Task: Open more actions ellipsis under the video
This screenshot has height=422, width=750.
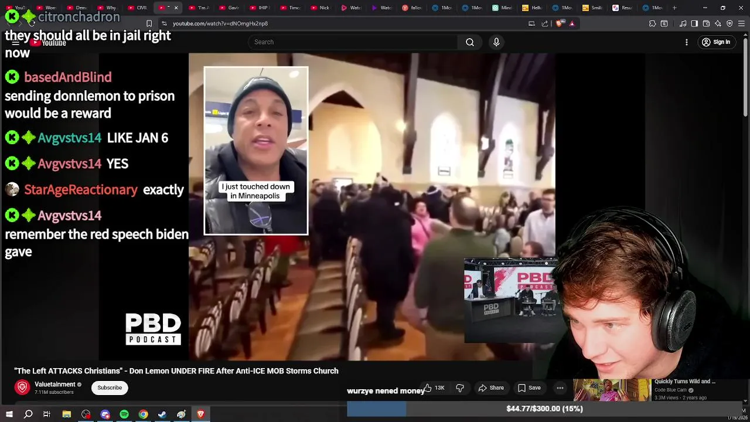Action: [x=560, y=387]
